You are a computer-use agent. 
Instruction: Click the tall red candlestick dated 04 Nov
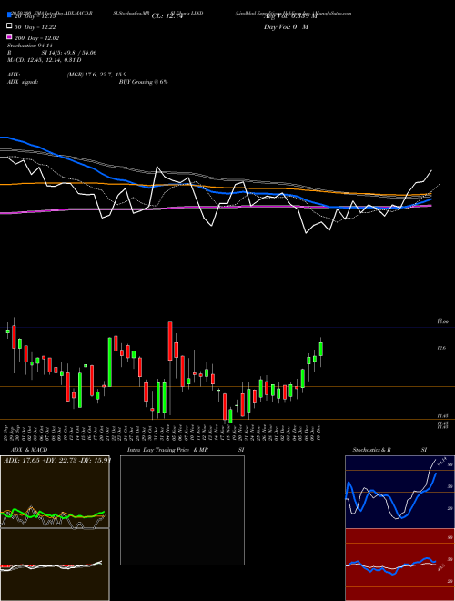click(170, 341)
